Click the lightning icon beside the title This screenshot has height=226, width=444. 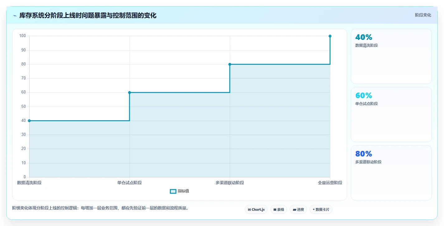(15, 16)
